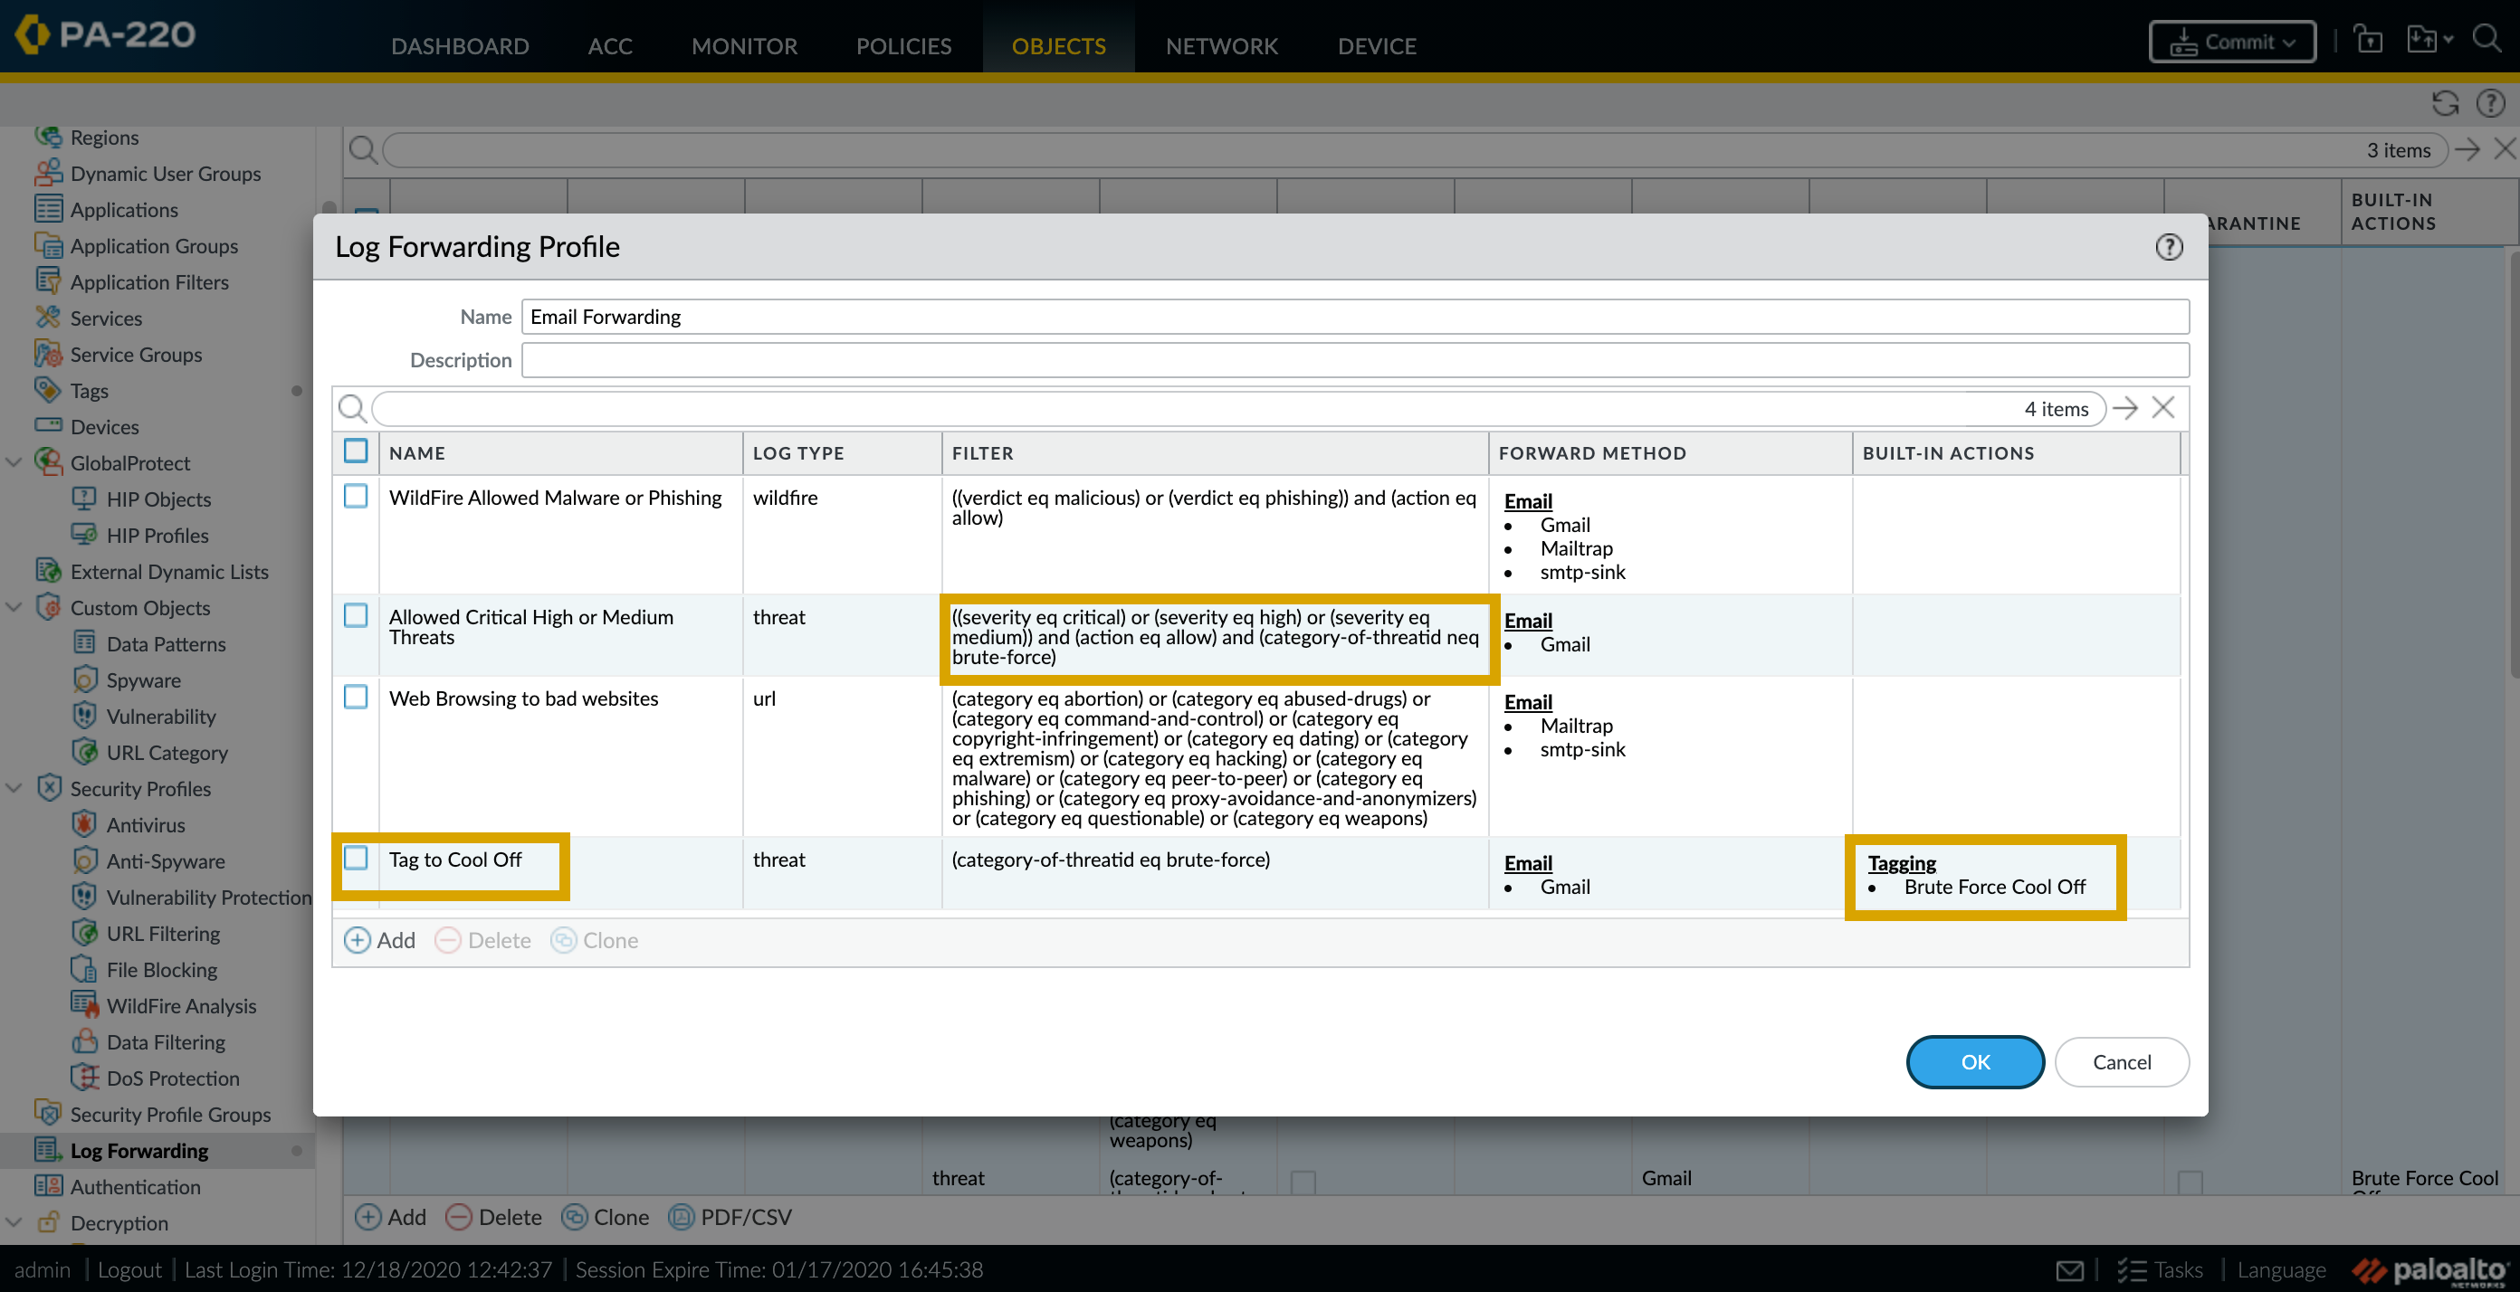The height and width of the screenshot is (1292, 2520).
Task: Click the Tagging Brute Force Cool Off link
Action: [1900, 862]
